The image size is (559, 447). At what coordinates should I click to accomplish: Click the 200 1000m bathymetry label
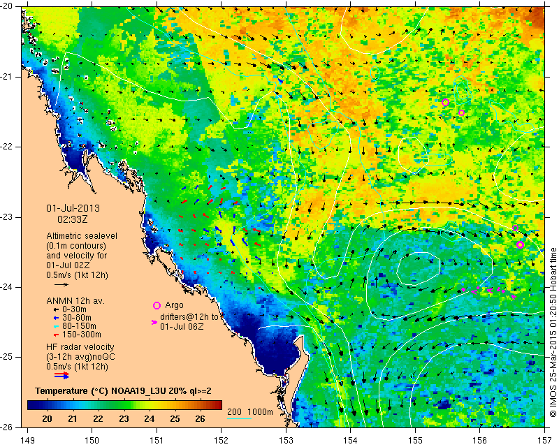250,411
